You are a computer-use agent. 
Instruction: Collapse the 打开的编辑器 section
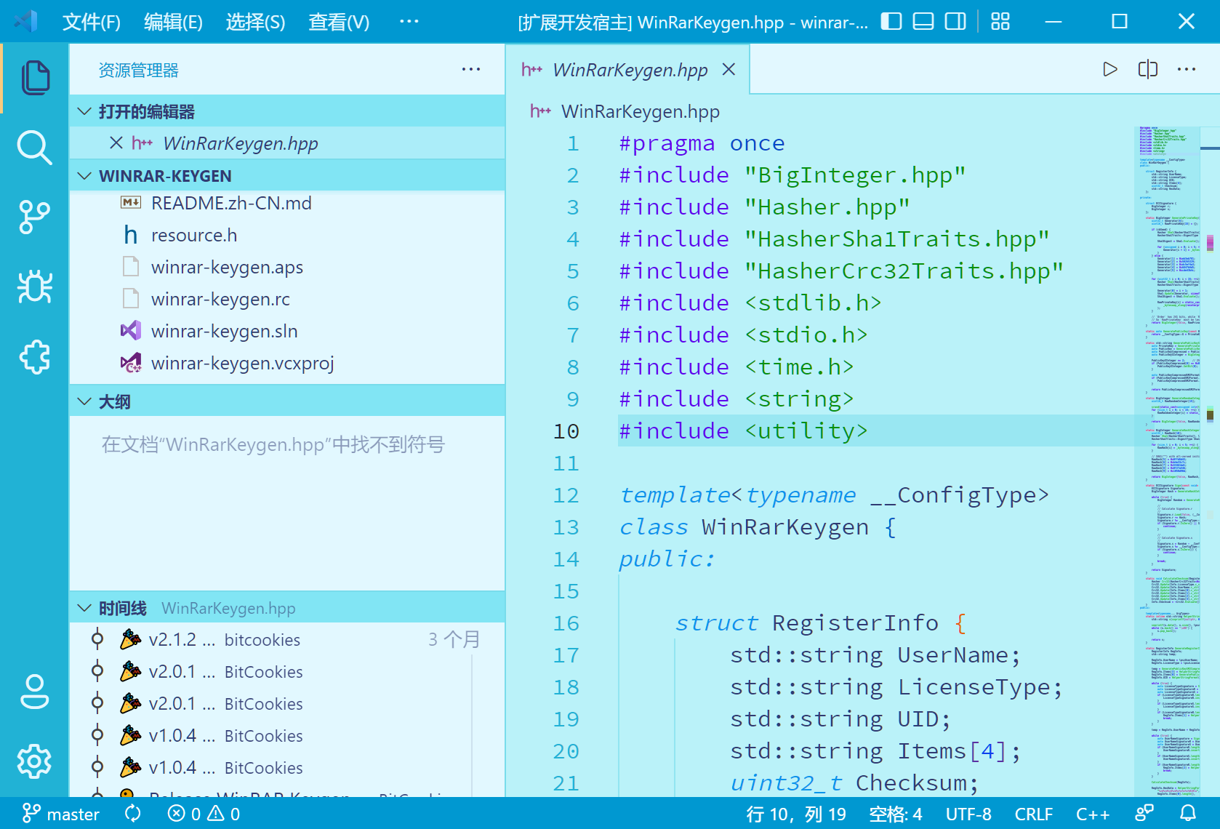tap(287, 111)
